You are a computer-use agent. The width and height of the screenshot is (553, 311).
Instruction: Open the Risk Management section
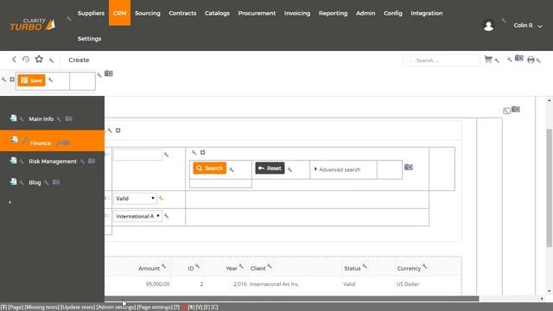pyautogui.click(x=53, y=162)
